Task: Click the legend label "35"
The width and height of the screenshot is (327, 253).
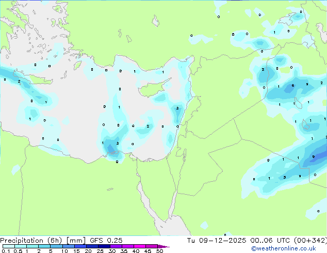Action: click(x=124, y=251)
